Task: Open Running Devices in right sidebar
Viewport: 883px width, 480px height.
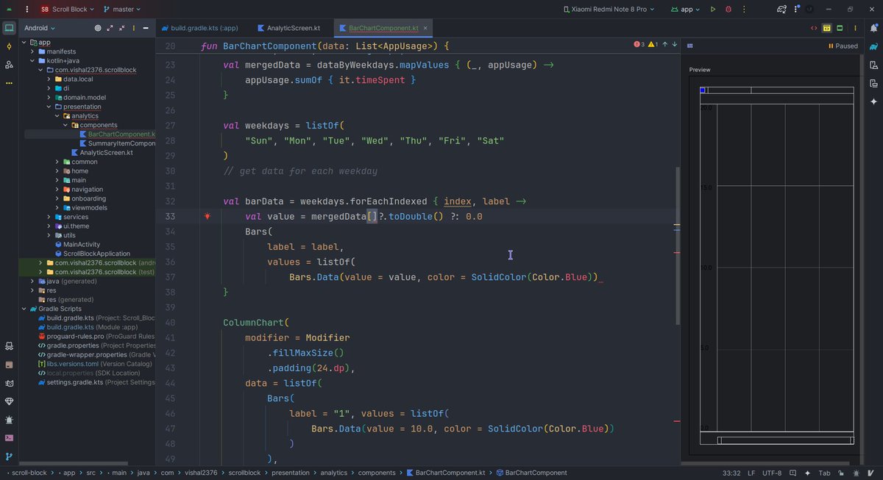Action: [873, 83]
